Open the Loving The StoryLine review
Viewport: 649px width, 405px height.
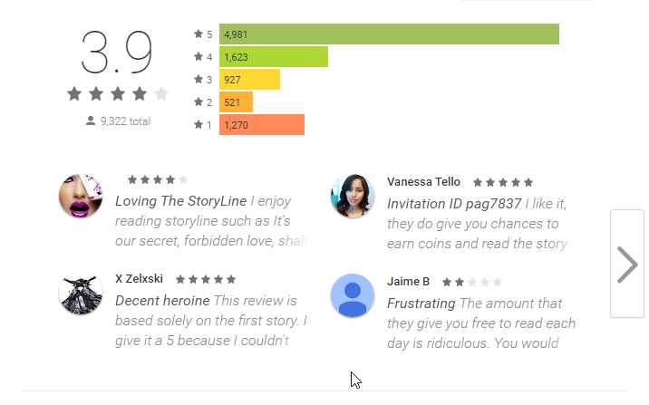[x=211, y=221]
